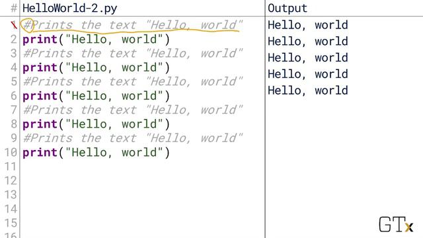Select line number 6 in the gutter
423x238 pixels.
(13, 96)
